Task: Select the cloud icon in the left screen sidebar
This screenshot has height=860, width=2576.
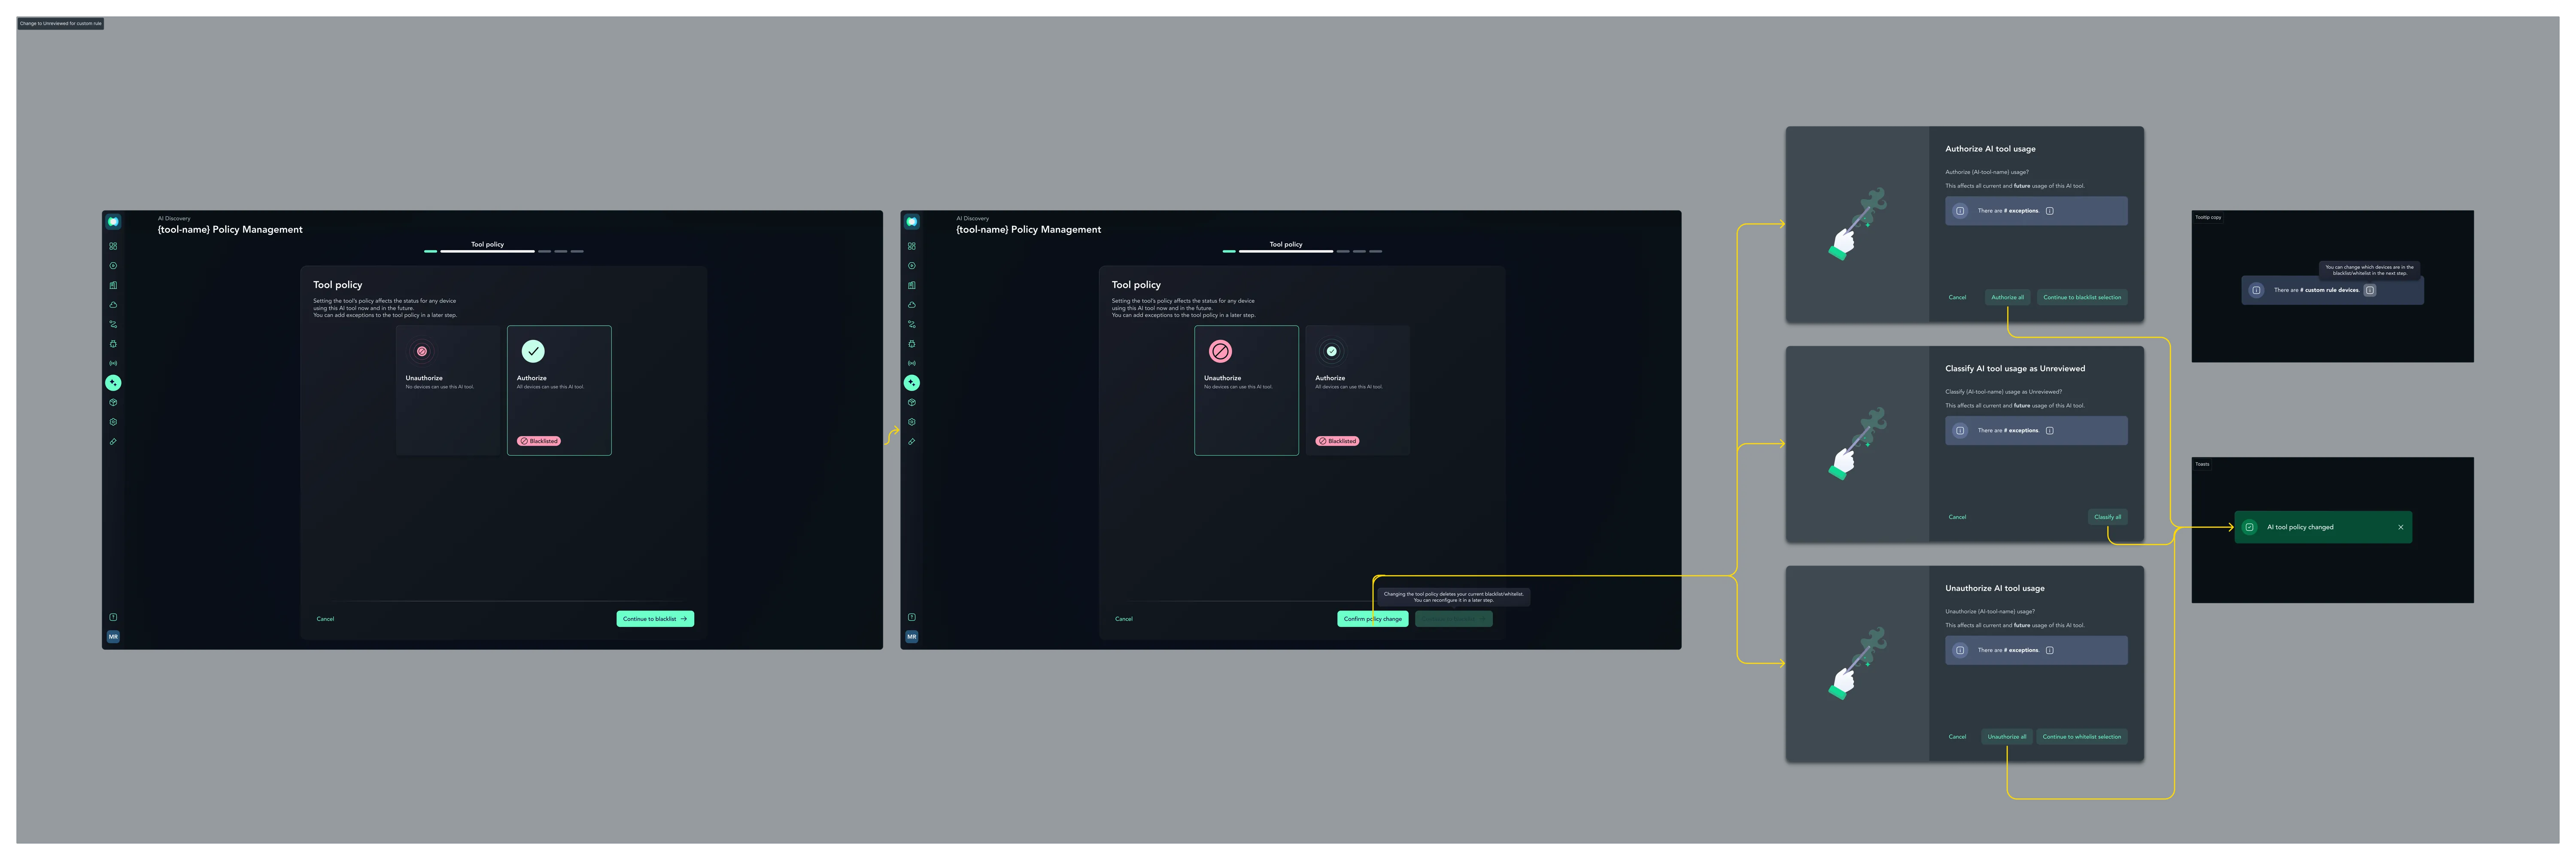Action: [x=113, y=305]
